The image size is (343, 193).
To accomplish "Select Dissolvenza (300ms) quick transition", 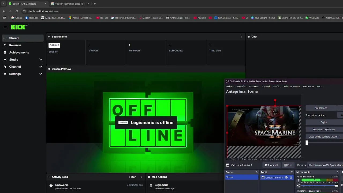I will click(x=324, y=129).
